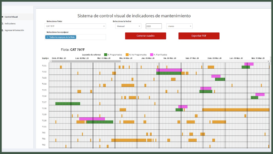The image size is (273, 154).
Task: Click the green scheduled bar on row T107
Action: coord(68,103)
